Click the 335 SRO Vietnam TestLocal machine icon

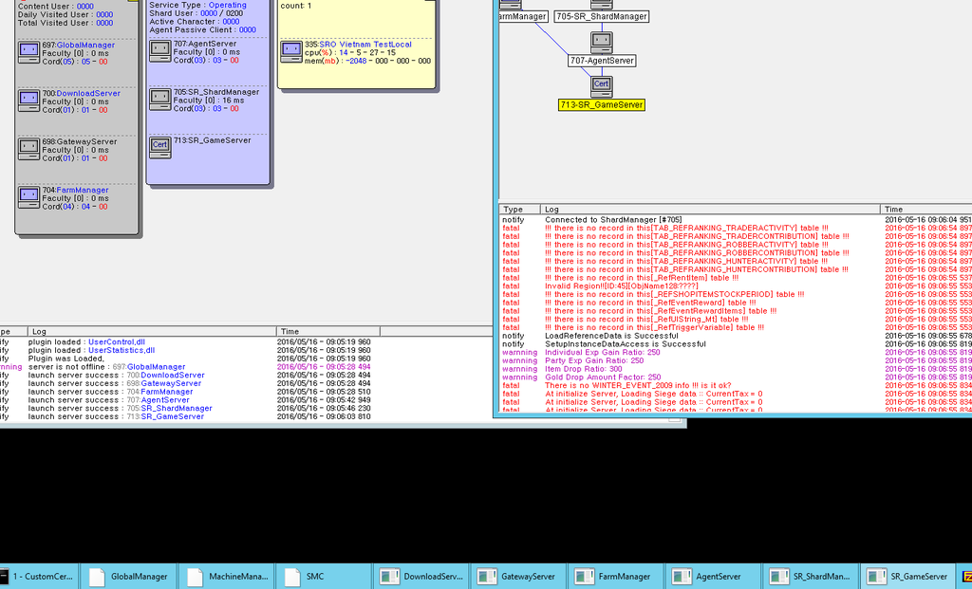[x=291, y=51]
